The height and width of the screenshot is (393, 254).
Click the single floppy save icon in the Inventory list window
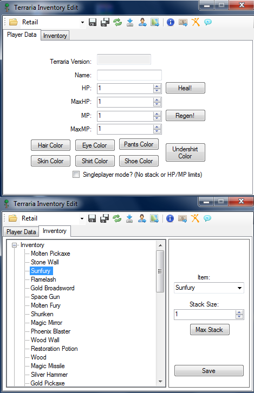point(92,218)
